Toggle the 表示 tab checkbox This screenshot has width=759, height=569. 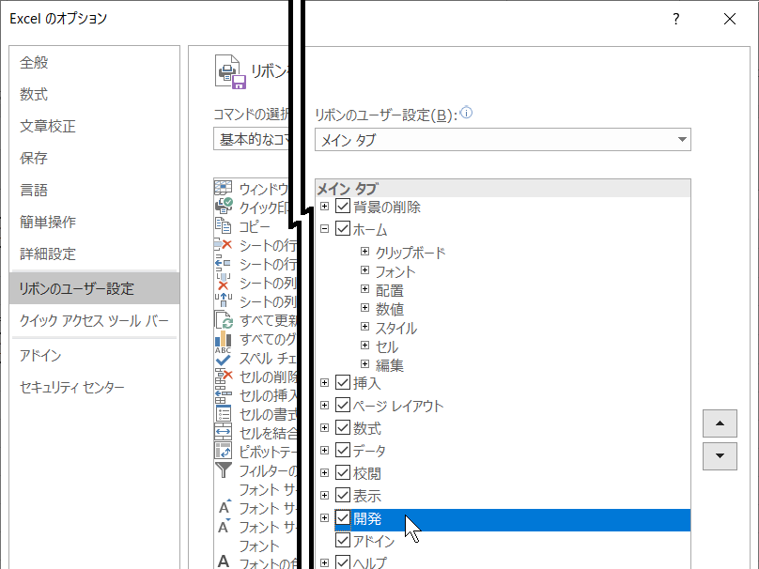tap(343, 495)
